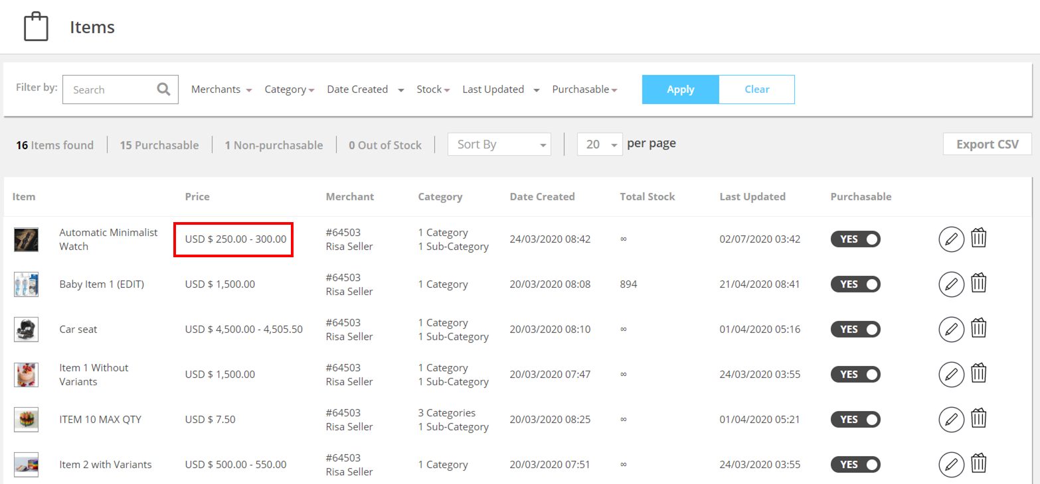Image resolution: width=1040 pixels, height=484 pixels.
Task: Open the Purchasable filter menu
Action: point(584,90)
